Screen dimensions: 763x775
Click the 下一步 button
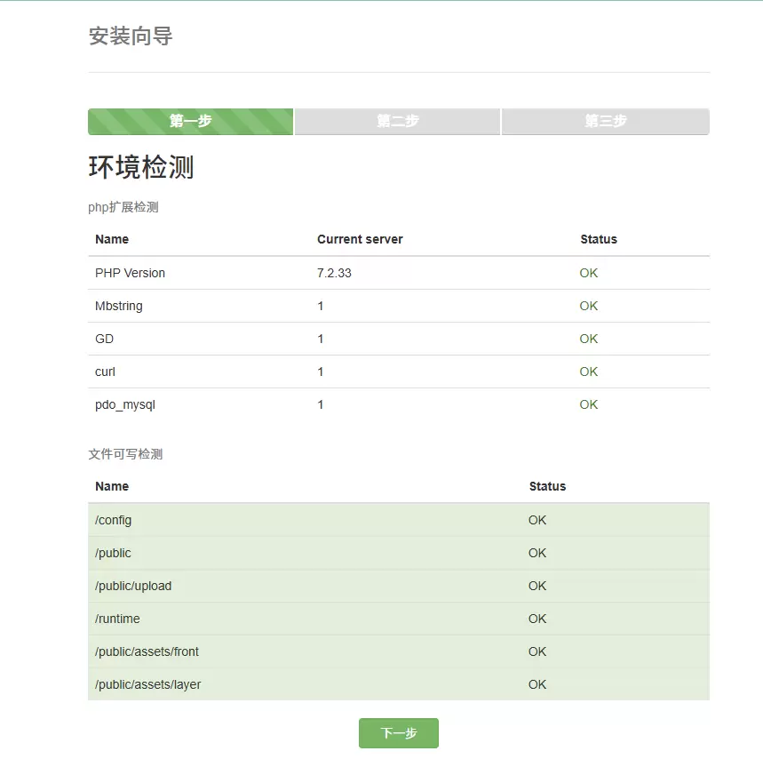tap(398, 732)
